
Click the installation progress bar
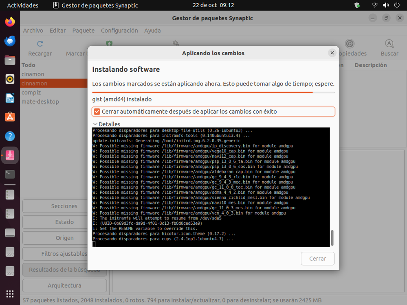213,92
